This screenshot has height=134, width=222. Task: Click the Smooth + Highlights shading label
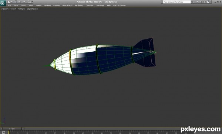point(24,9)
